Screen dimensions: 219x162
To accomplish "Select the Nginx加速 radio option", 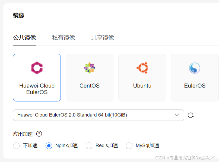I will [49, 146].
